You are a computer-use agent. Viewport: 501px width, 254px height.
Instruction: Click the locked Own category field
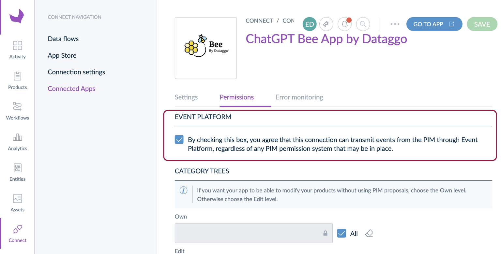click(x=254, y=233)
